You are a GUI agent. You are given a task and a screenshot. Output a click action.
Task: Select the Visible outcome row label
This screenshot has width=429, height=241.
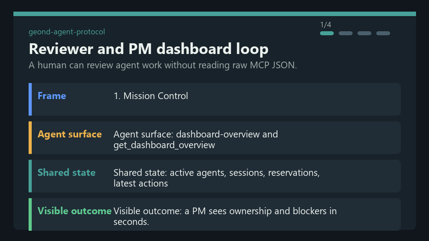click(x=75, y=211)
